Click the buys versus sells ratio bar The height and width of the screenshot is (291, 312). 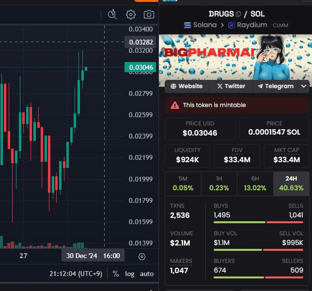click(259, 222)
